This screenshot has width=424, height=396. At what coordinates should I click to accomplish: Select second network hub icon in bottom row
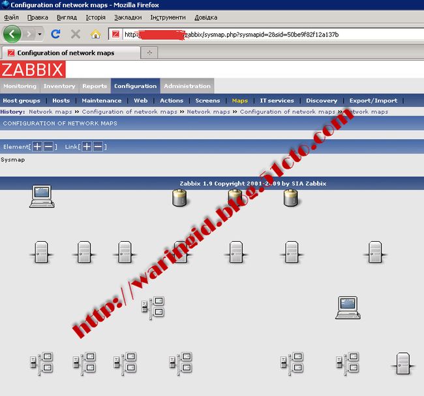(x=84, y=363)
